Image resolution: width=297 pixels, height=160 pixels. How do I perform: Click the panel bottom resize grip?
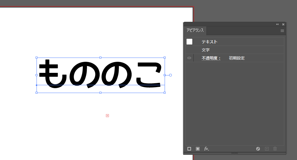(x=234, y=153)
